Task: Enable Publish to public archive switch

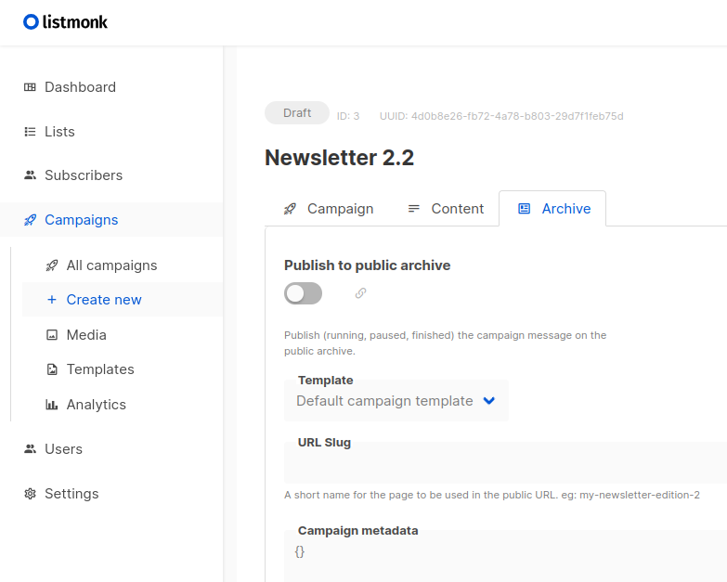Action: [x=304, y=293]
